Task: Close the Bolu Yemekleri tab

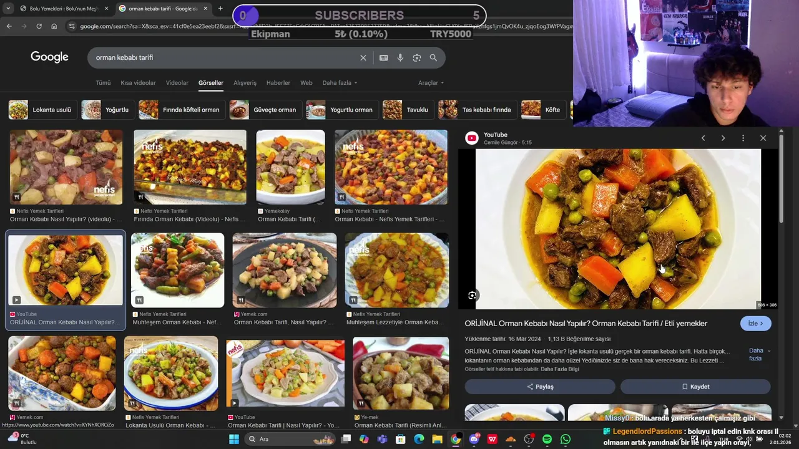Action: (106, 9)
